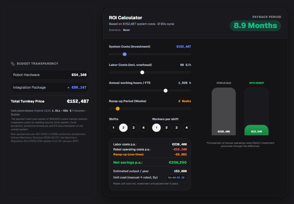Click the Net savings p.a. value
The height and width of the screenshot is (204, 294).
click(x=177, y=162)
